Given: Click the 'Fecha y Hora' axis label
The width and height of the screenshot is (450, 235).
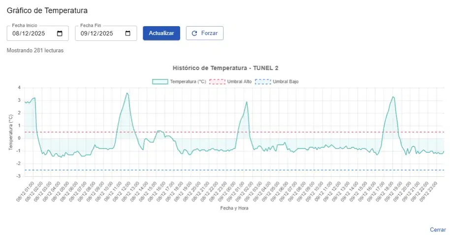Looking at the screenshot, I should [x=234, y=208].
